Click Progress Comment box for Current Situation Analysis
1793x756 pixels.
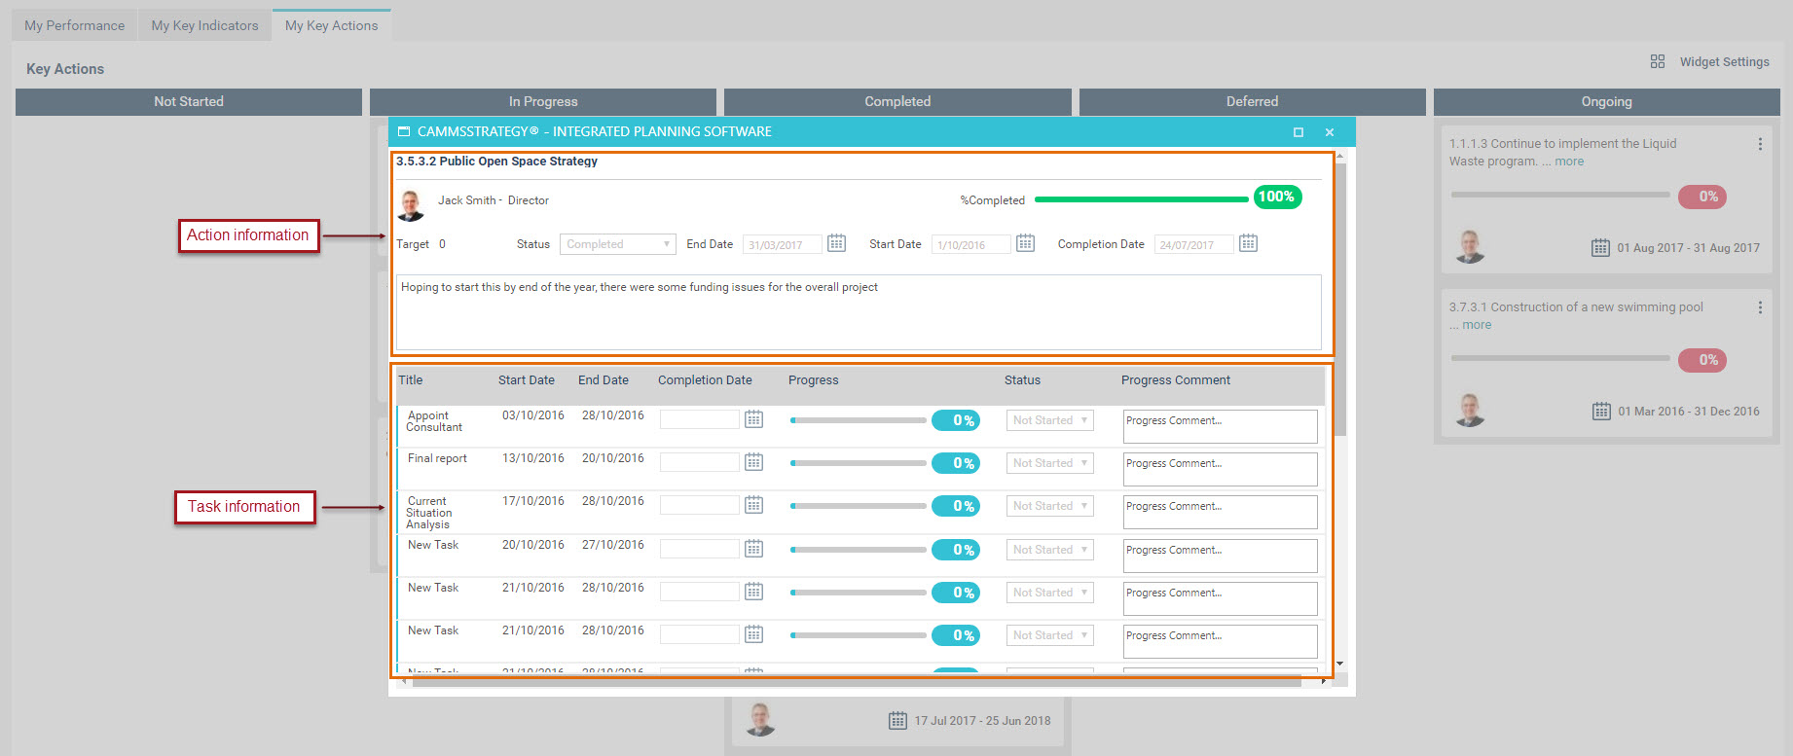1221,512
